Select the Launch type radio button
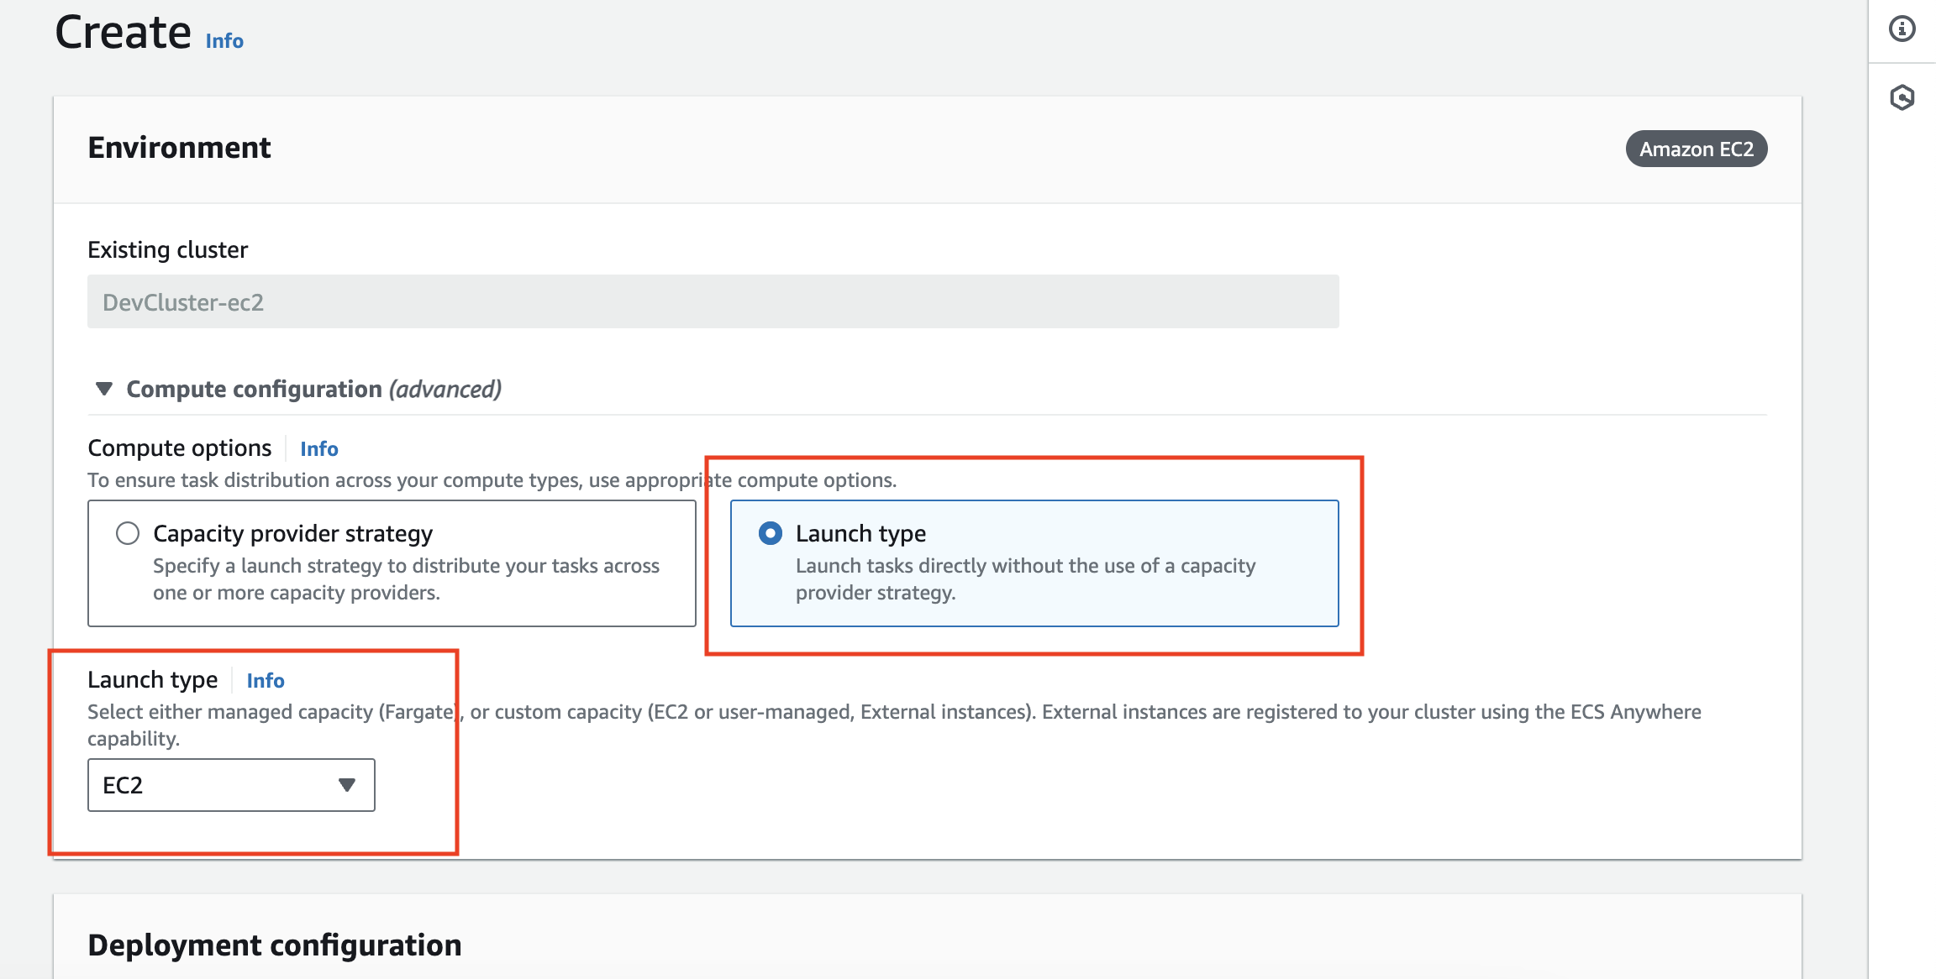Screen dimensions: 1936x979 [x=770, y=533]
